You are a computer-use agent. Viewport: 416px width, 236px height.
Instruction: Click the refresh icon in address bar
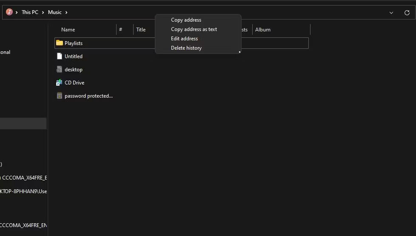[x=407, y=12]
